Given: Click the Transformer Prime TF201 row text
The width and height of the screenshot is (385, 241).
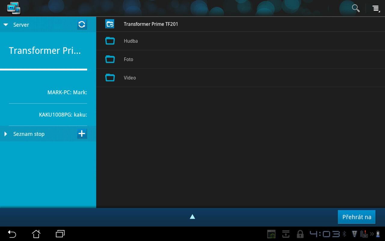Looking at the screenshot, I should point(151,24).
